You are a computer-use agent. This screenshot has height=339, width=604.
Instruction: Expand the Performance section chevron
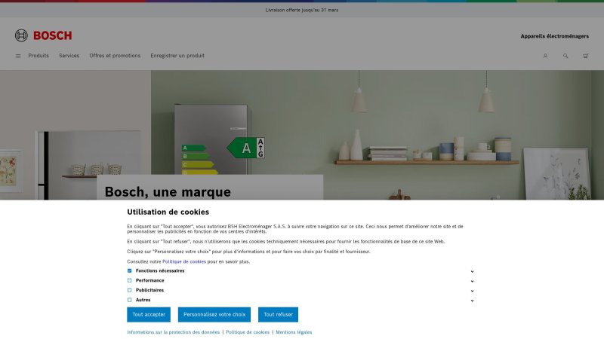472,281
